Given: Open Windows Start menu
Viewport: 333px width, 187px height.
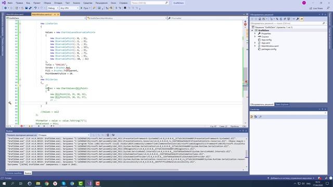Looking at the screenshot, I should pos(4,183).
